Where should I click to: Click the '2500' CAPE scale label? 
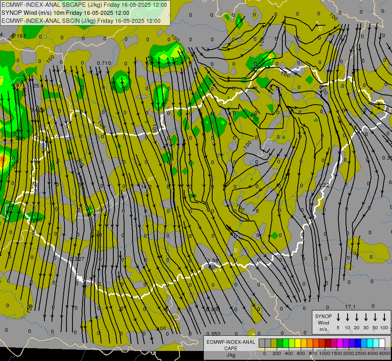tap(361, 353)
